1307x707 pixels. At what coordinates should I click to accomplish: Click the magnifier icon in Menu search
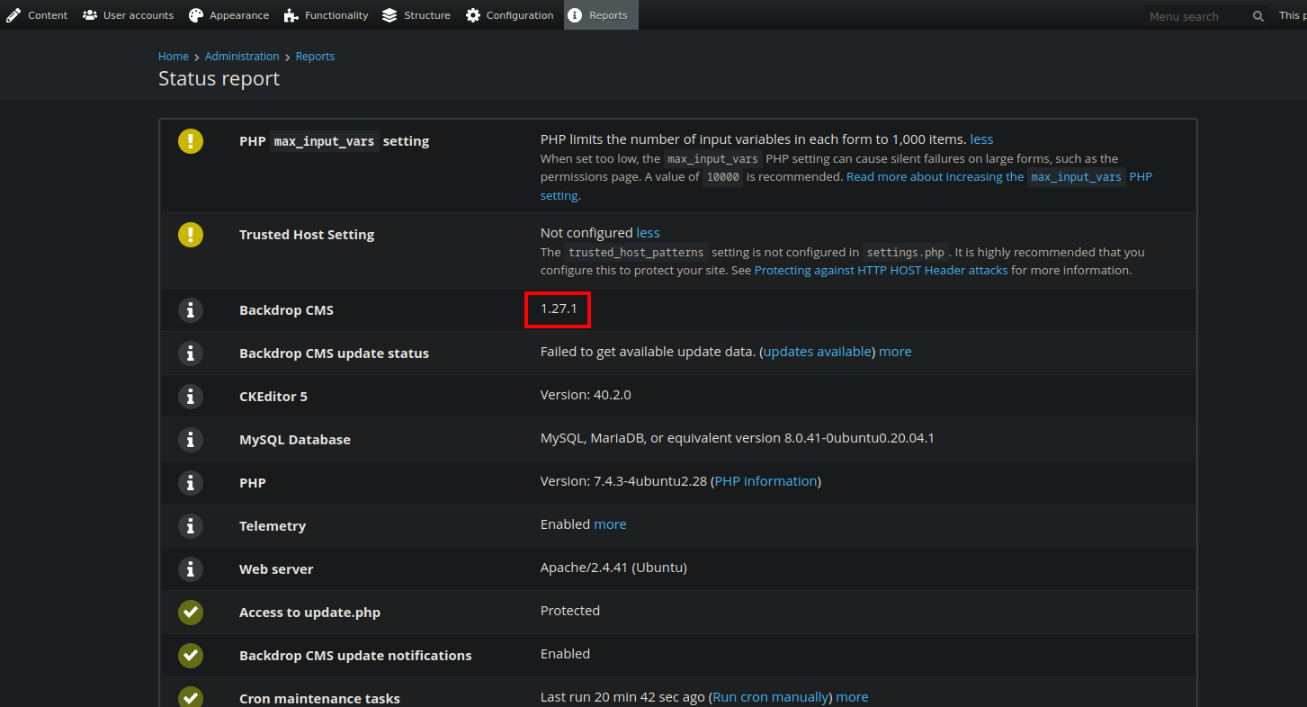[x=1258, y=16]
